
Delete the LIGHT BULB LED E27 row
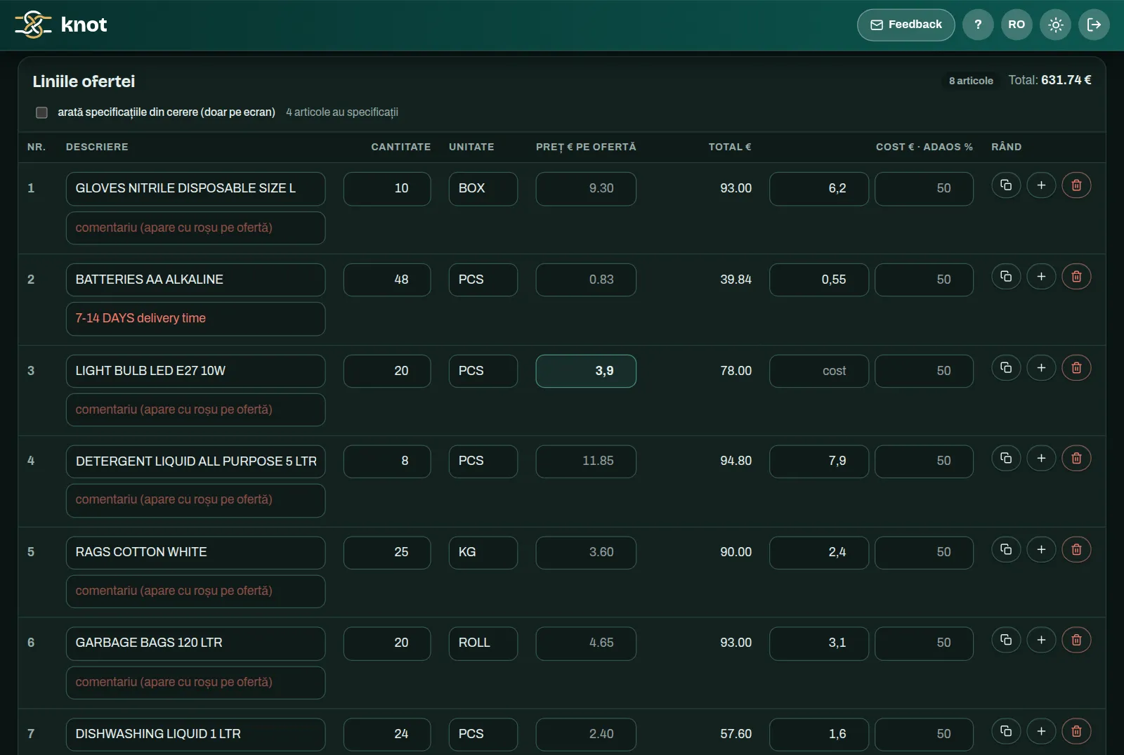point(1076,368)
